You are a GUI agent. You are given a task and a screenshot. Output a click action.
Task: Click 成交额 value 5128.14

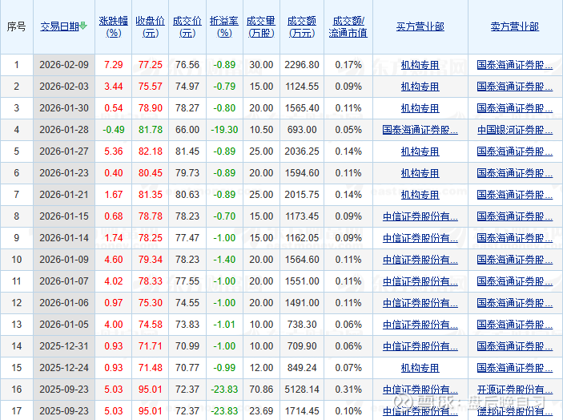click(x=302, y=390)
